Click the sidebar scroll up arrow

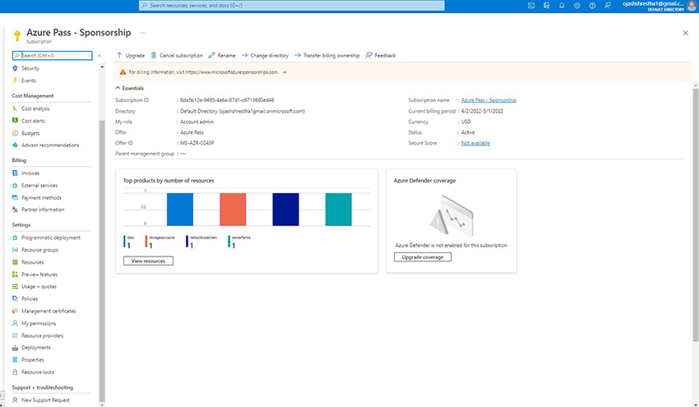pos(102,67)
